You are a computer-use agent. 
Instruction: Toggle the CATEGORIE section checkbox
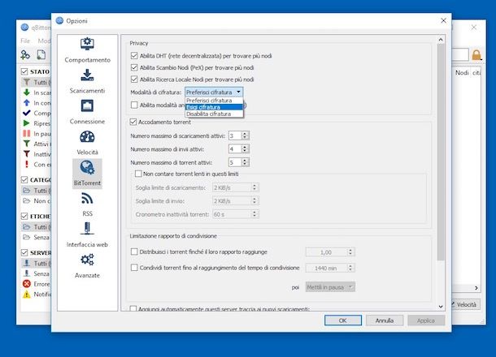[x=24, y=179]
